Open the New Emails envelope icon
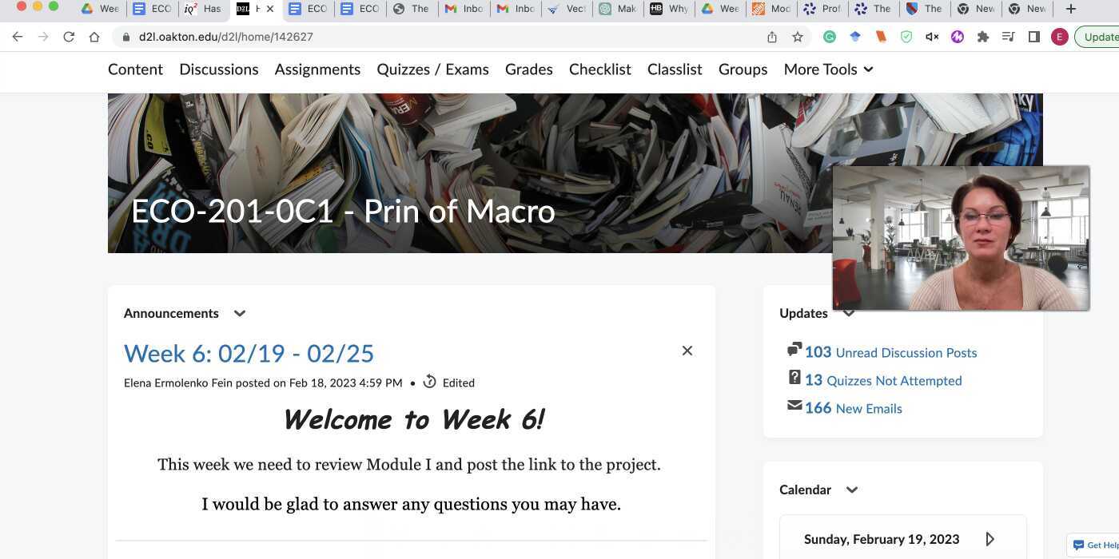1119x559 pixels. click(794, 405)
